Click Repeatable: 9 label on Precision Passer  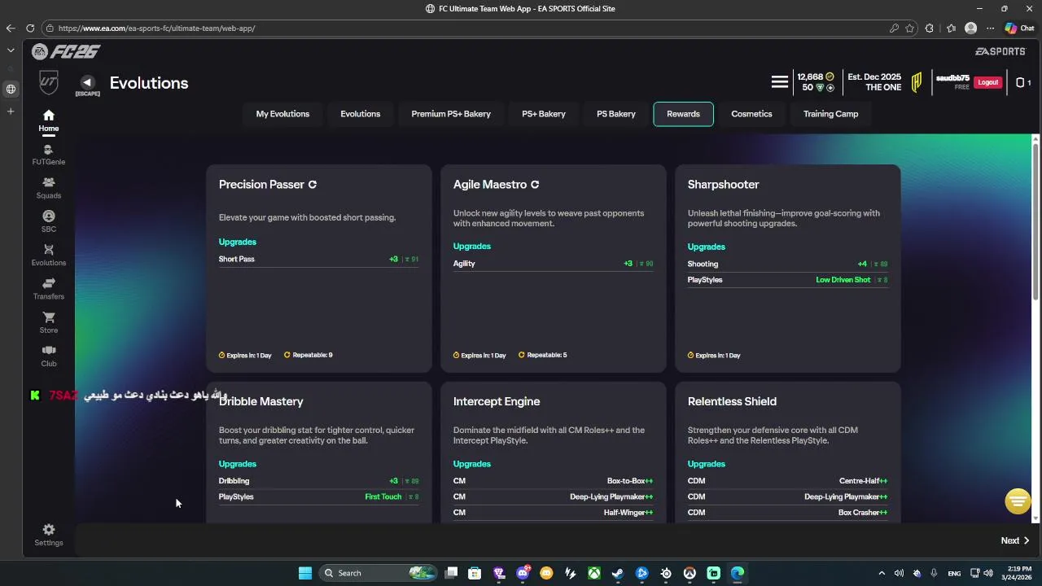[308, 355]
